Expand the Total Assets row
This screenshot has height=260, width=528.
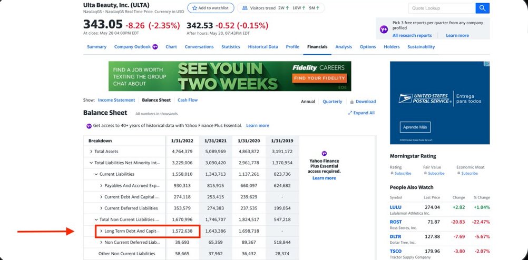91,152
